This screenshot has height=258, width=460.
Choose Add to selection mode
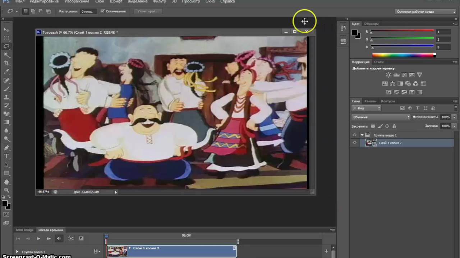33,11
